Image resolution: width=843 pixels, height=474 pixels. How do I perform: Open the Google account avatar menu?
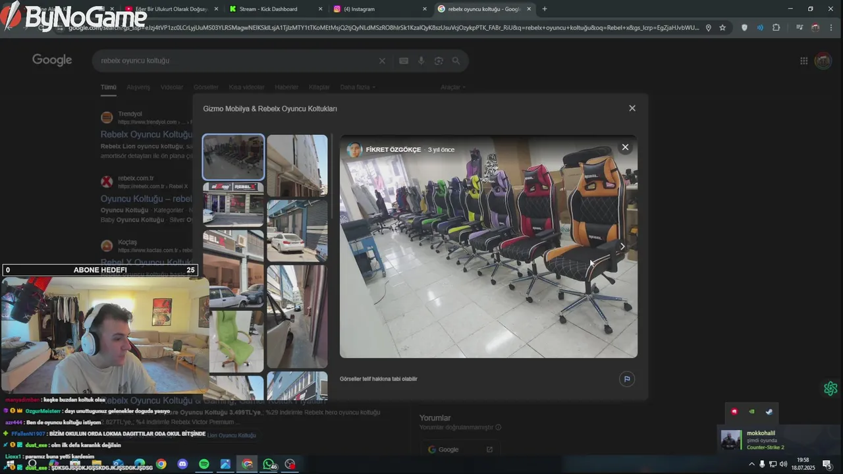pyautogui.click(x=823, y=61)
